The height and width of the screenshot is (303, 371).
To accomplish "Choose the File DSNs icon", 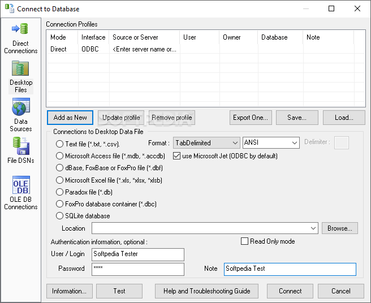I will tap(21, 146).
